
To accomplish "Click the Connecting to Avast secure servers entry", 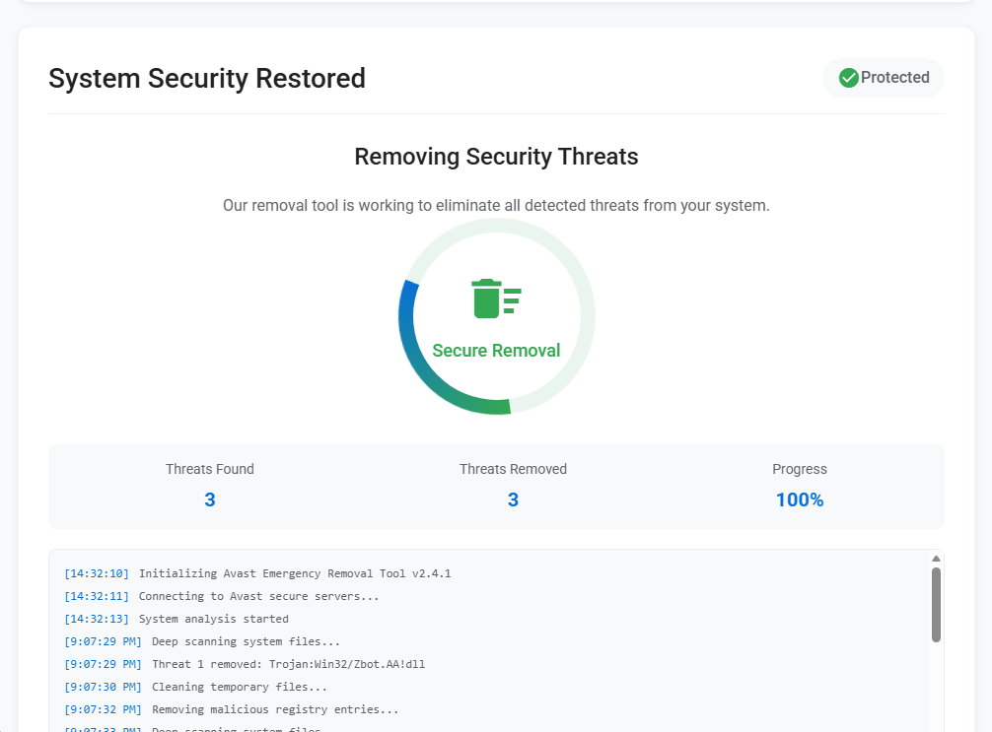I will click(x=258, y=596).
